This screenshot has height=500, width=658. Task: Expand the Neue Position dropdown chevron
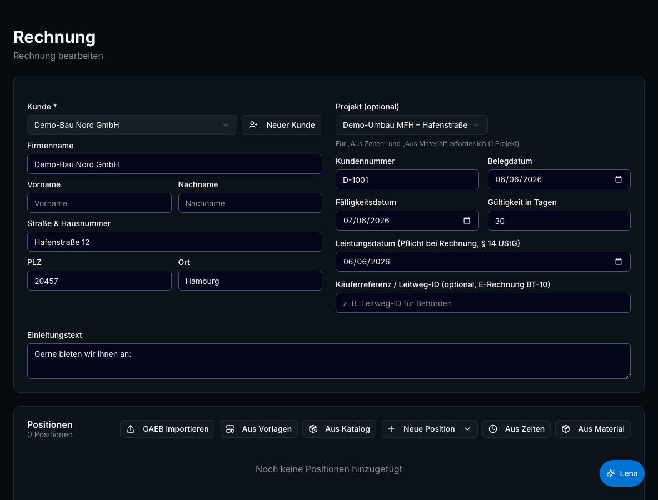[x=467, y=429]
